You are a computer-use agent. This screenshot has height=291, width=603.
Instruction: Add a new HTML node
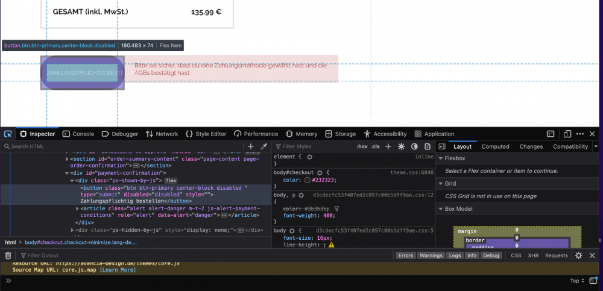pos(251,146)
